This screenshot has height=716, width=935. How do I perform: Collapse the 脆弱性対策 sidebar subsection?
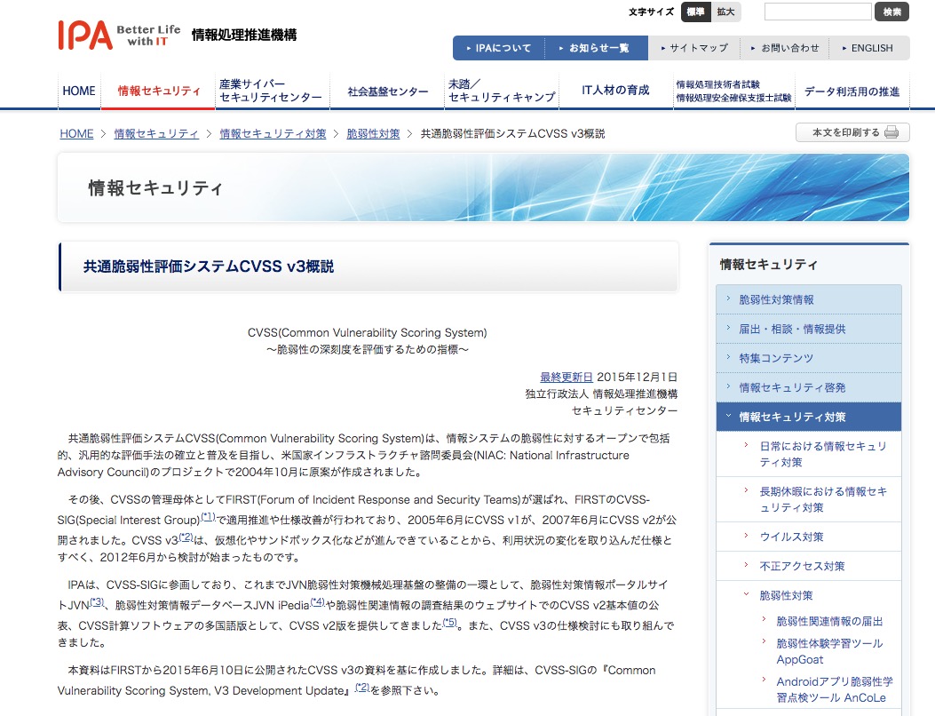point(786,595)
